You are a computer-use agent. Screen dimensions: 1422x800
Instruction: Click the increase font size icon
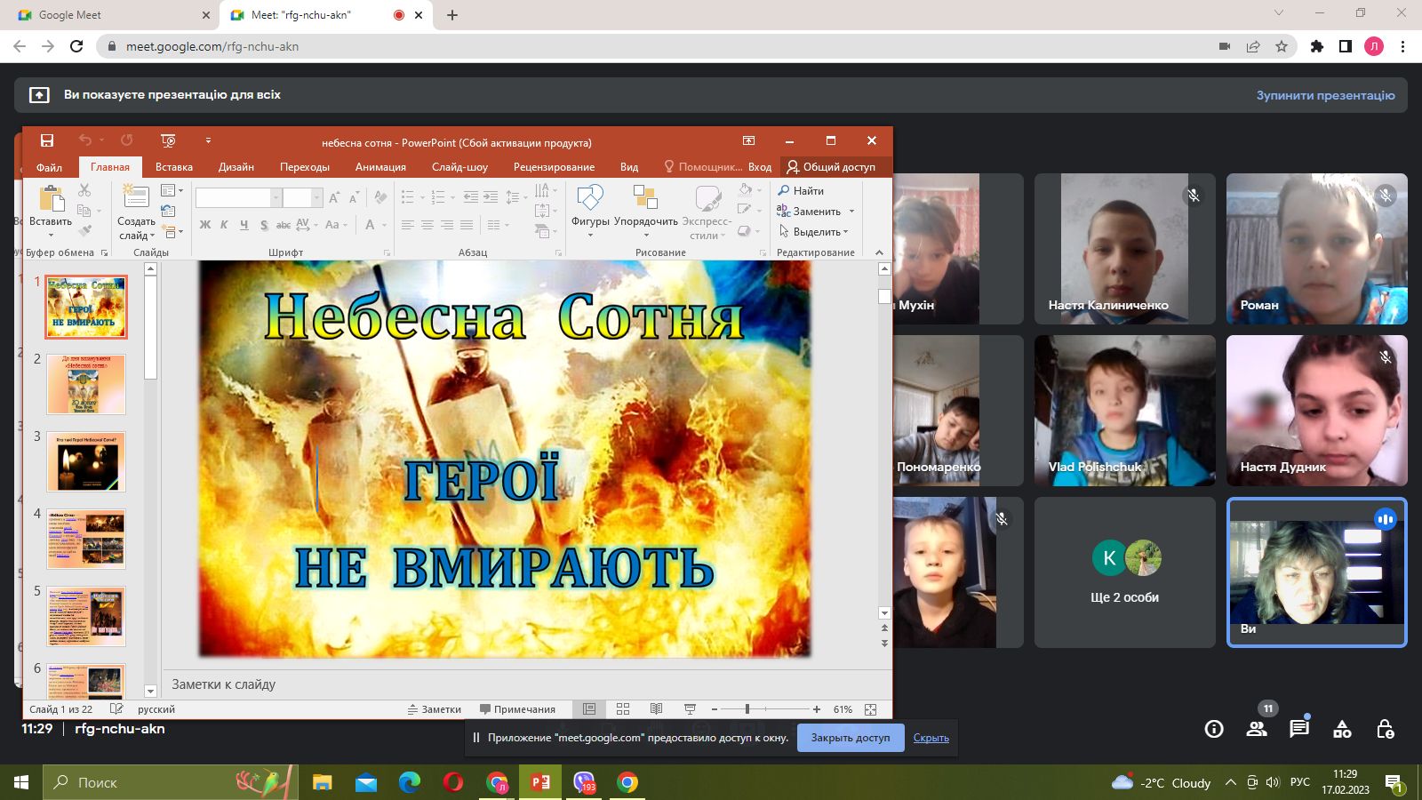coord(334,197)
